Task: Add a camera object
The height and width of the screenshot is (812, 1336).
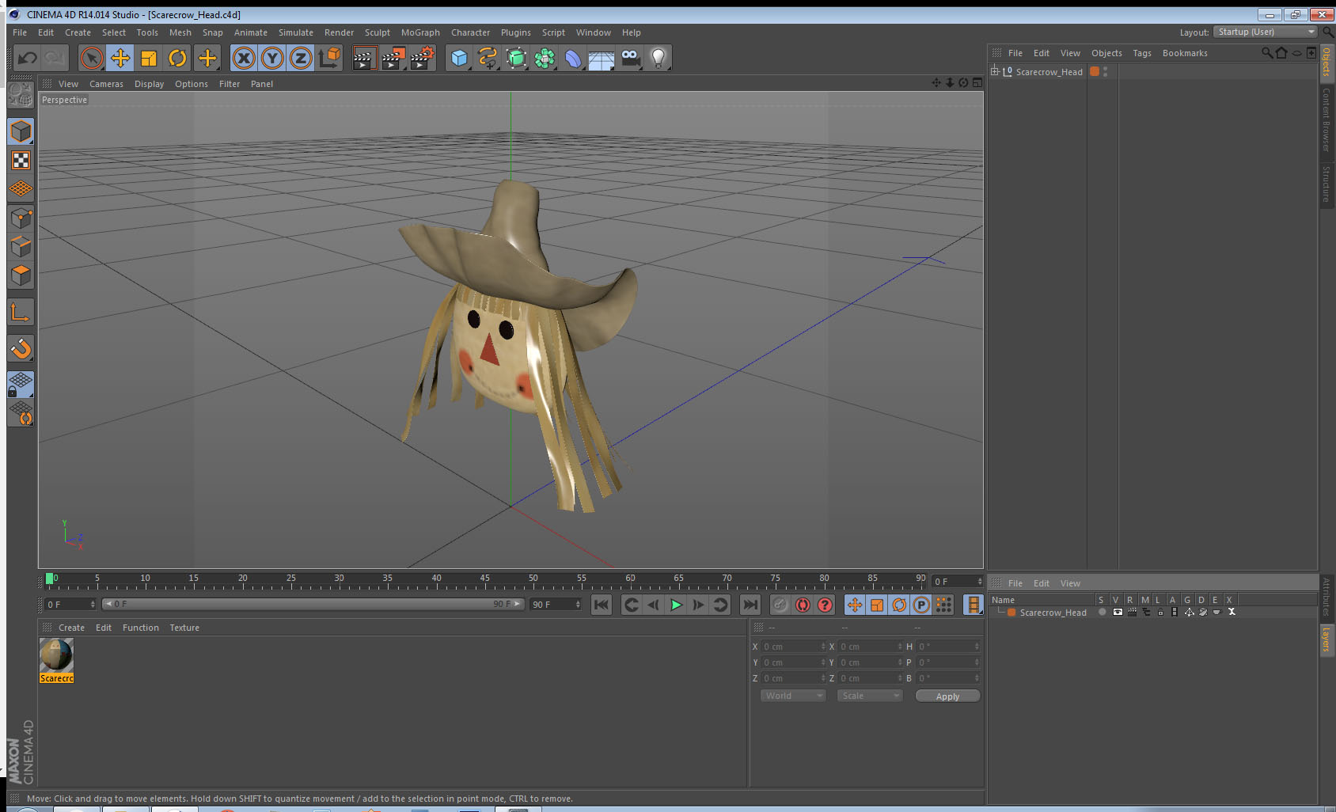Action: [x=630, y=58]
